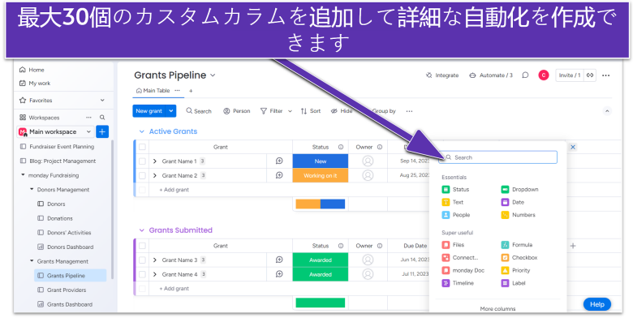Open Grant Name 2 conversation icon

(x=279, y=175)
